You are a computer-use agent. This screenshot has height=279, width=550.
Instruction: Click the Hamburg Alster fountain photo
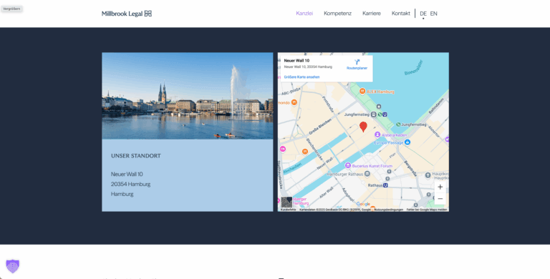coord(188,96)
